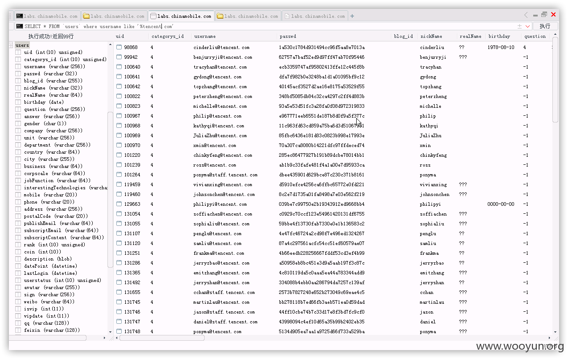Click the column icon beside lastLogin (datetime)
This screenshot has width=568, height=359.
click(x=18, y=273)
